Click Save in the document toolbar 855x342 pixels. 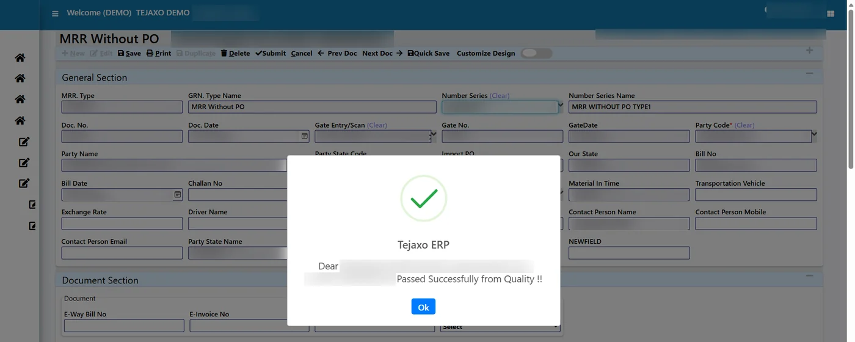point(129,53)
